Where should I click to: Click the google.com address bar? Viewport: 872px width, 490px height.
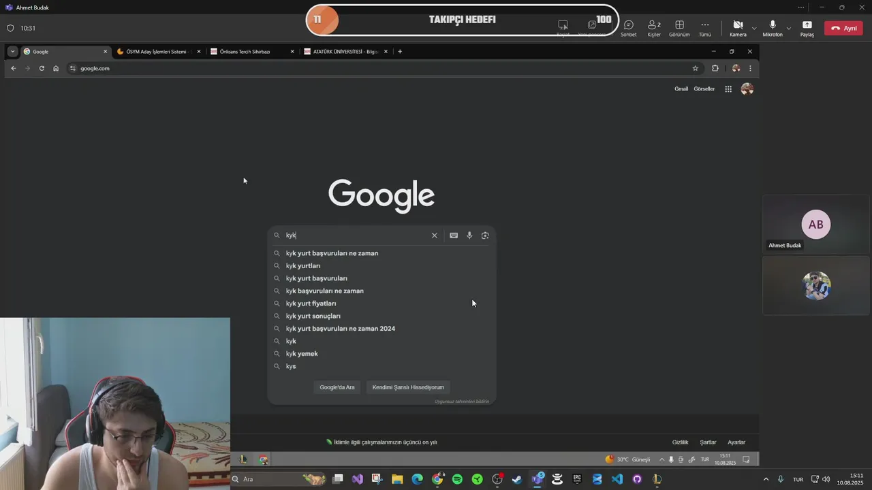[381, 68]
